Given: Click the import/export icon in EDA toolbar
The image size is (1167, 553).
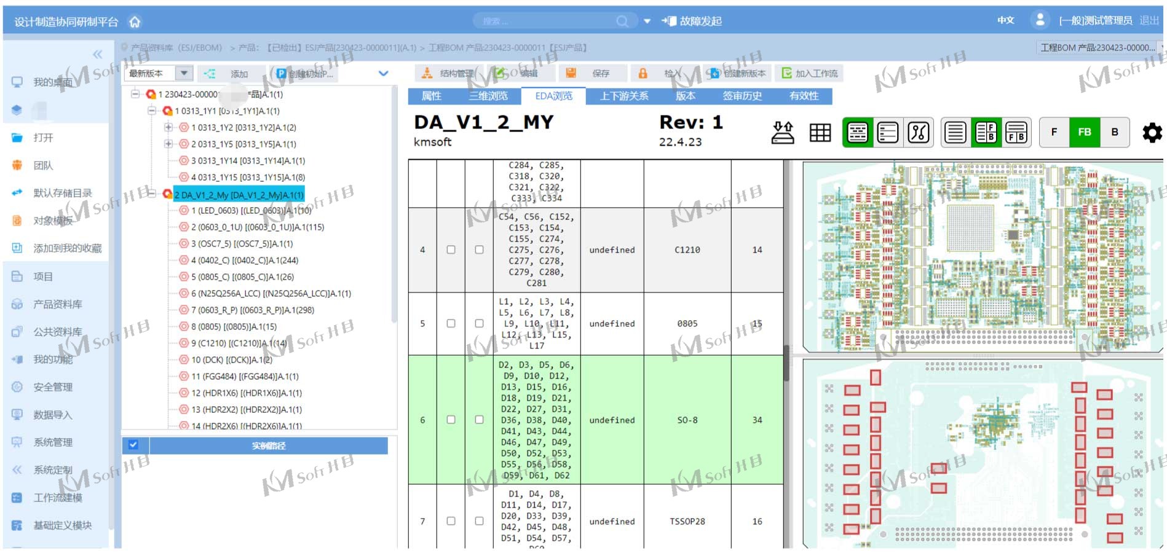Looking at the screenshot, I should (x=782, y=132).
